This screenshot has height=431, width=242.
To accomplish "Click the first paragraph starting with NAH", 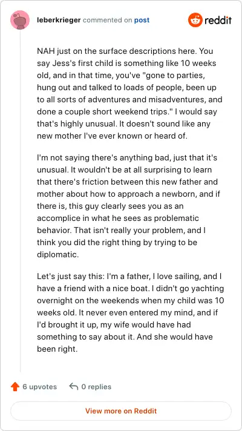I will pyautogui.click(x=129, y=93).
